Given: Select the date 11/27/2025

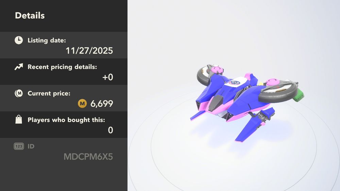Looking at the screenshot, I should click(89, 51).
